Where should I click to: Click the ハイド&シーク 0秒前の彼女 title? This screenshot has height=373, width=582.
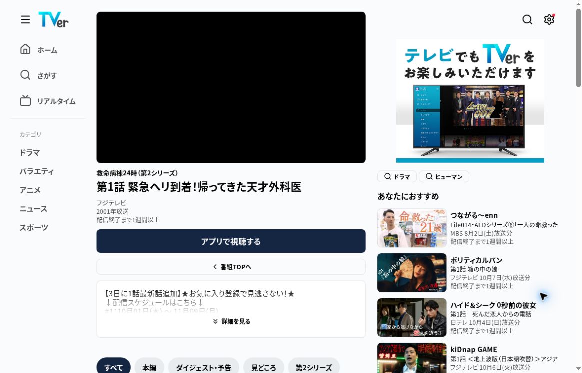[x=493, y=305]
